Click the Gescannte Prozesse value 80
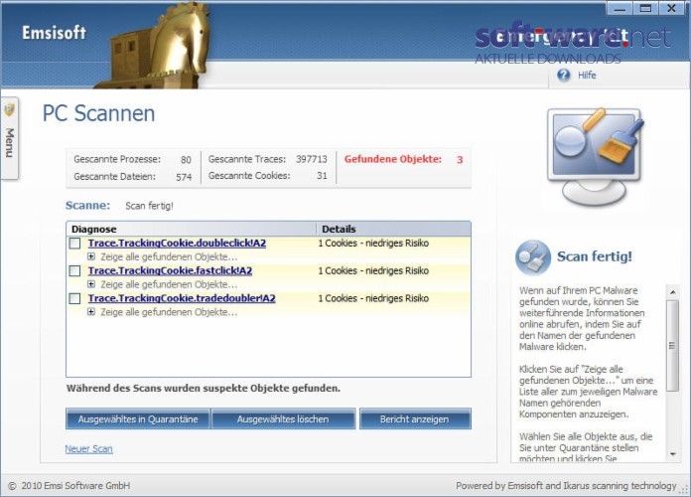691x497 pixels. 186,160
